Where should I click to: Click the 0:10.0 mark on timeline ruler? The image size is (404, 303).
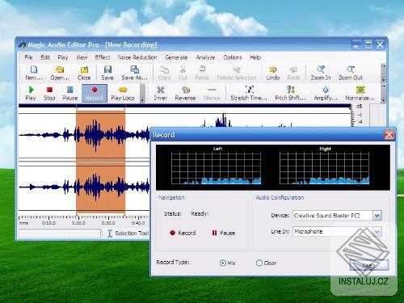pyautogui.click(x=48, y=223)
